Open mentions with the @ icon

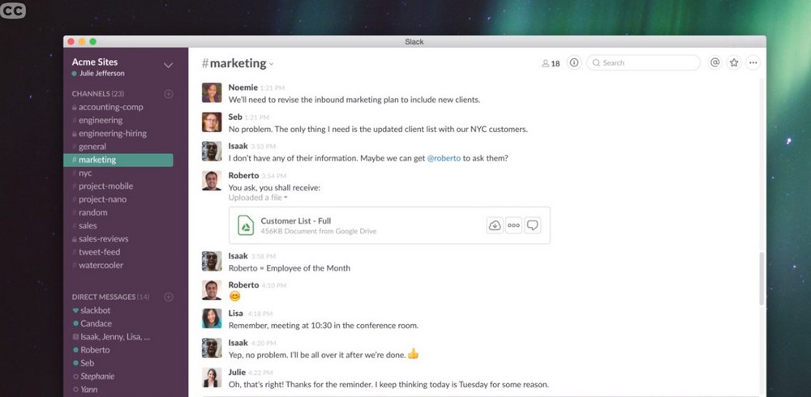click(x=714, y=62)
